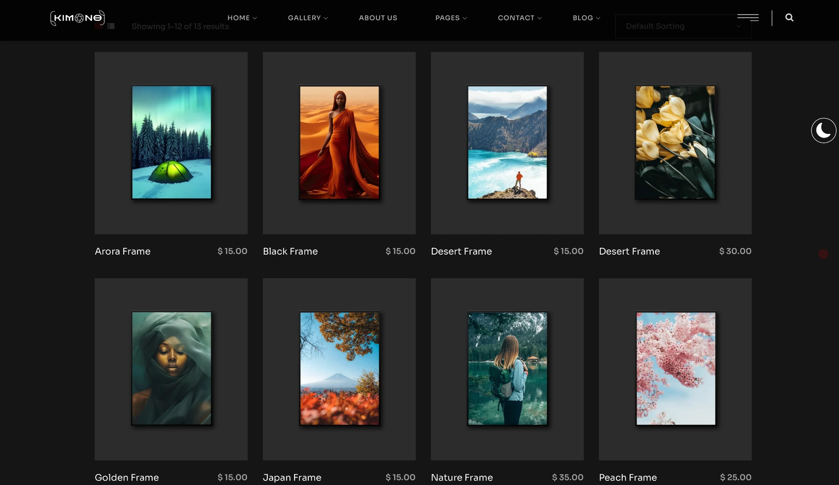Click the red floating dot button
The image size is (839, 485).
823,254
